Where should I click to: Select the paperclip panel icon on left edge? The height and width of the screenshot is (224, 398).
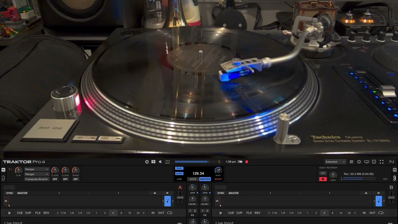(x=3, y=178)
